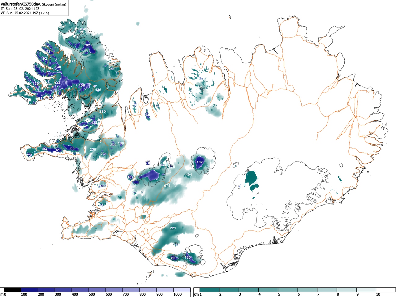Select the '1000' tick on the metre legend
The height and width of the screenshot is (297, 396).
pyautogui.click(x=178, y=295)
